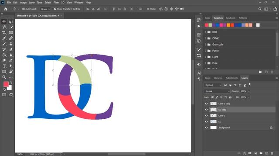Open the Layer menu

point(32,3)
